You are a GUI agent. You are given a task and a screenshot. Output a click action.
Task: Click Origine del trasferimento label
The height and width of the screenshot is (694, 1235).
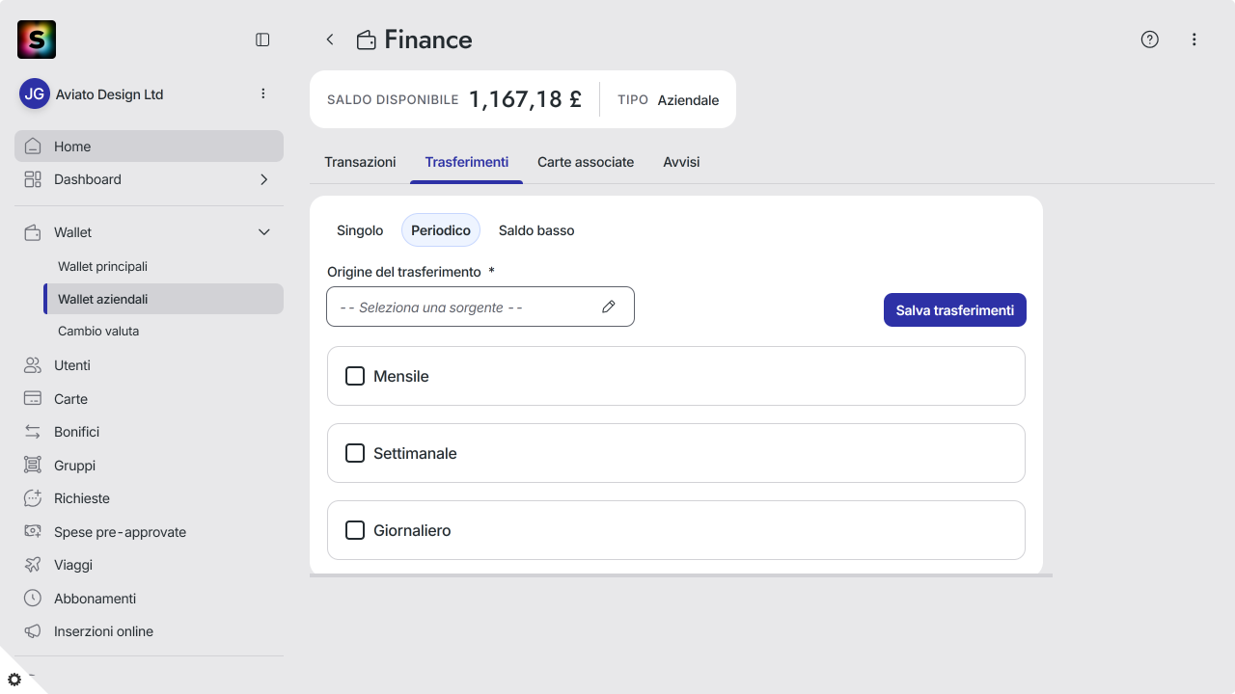(404, 272)
